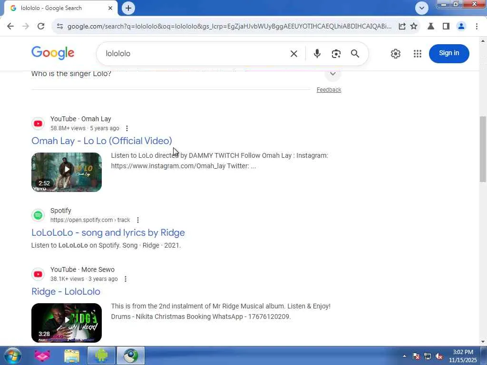Open the Windows Start menu

tap(12, 355)
